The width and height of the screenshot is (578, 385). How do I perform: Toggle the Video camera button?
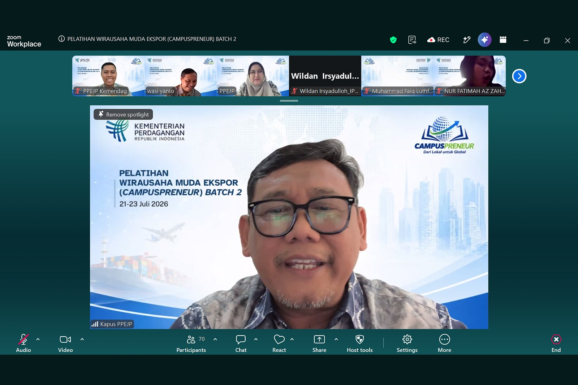65,343
